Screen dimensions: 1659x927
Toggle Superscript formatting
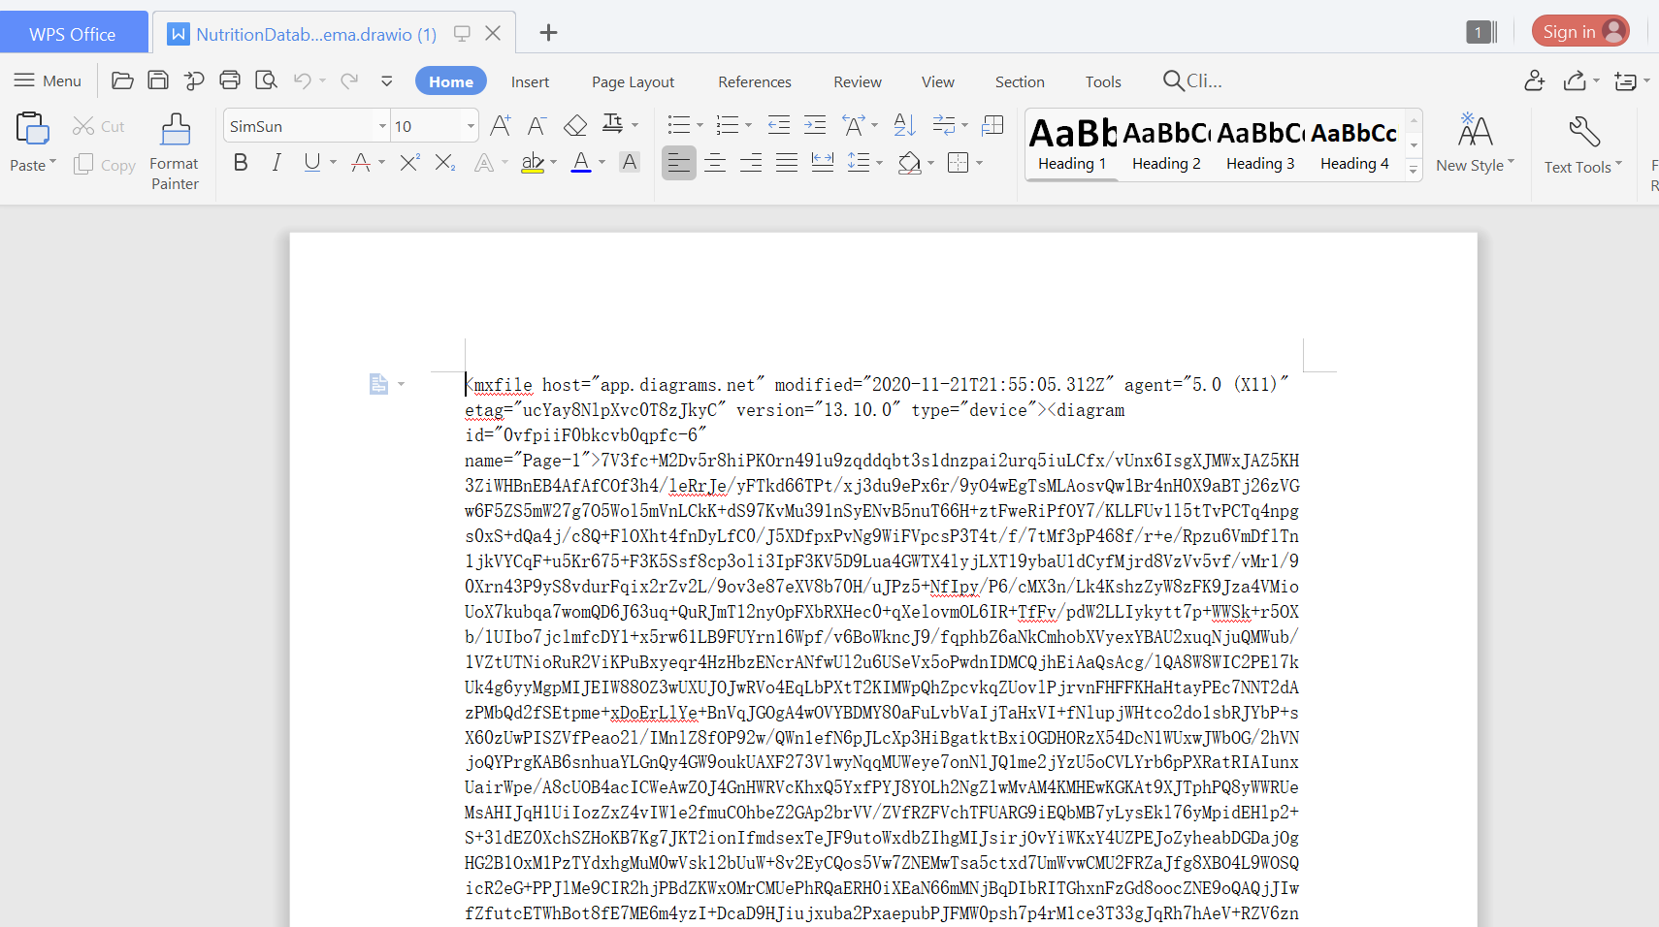pos(409,162)
